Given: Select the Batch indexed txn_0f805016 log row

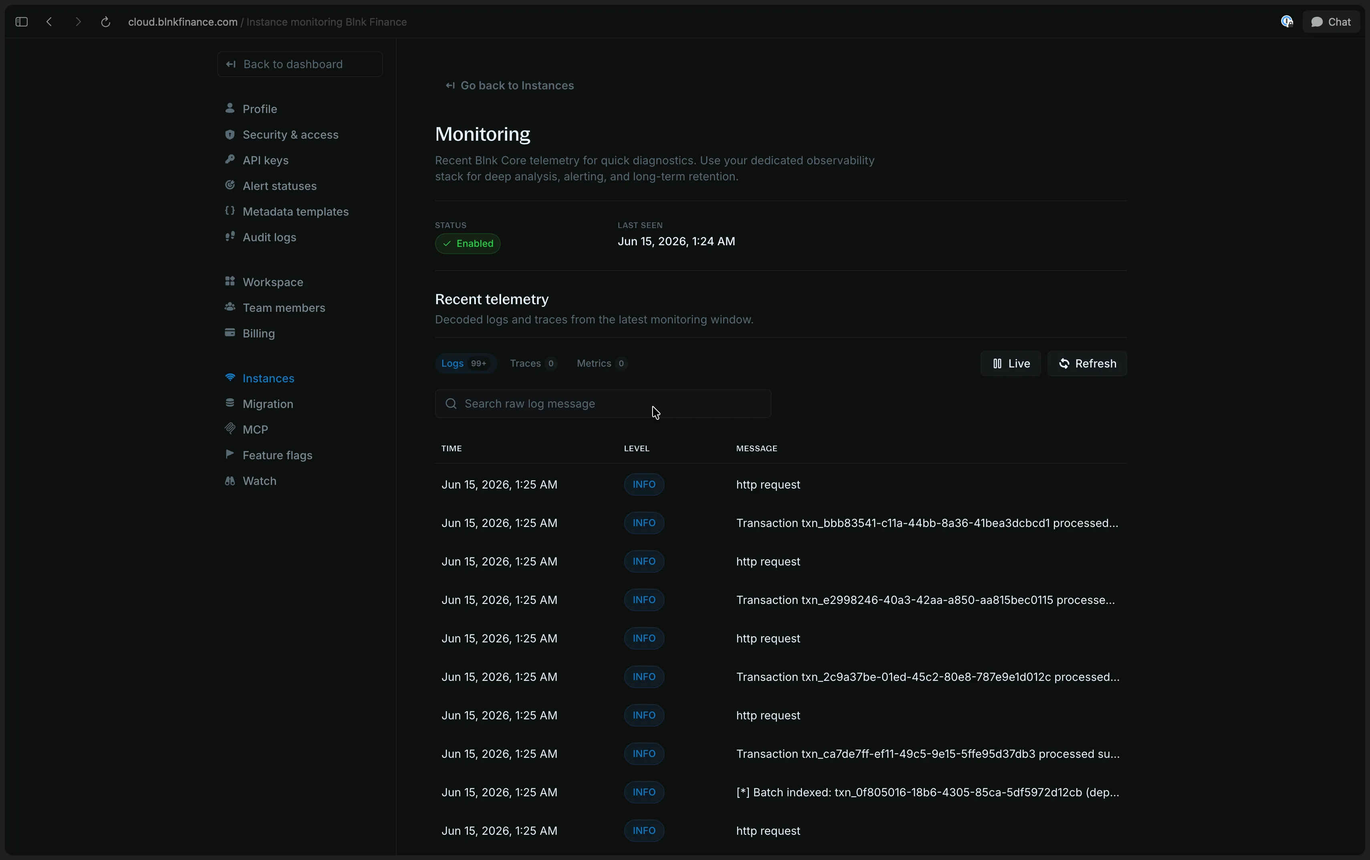Looking at the screenshot, I should 780,792.
